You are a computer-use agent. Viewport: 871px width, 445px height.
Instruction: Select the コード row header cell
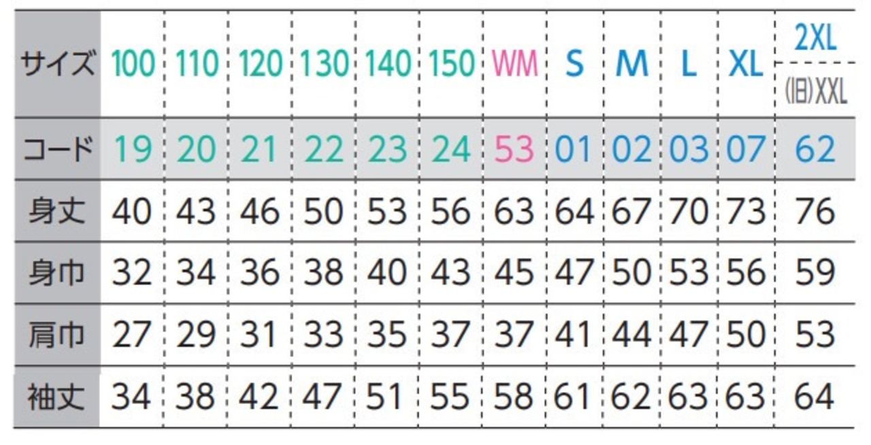click(57, 148)
